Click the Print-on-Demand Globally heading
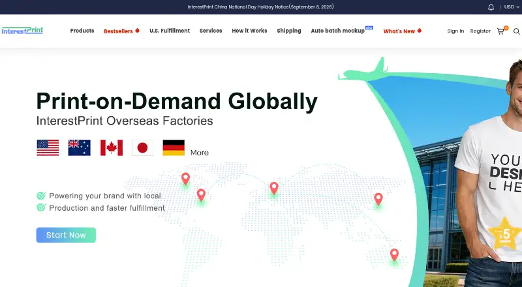 [177, 101]
